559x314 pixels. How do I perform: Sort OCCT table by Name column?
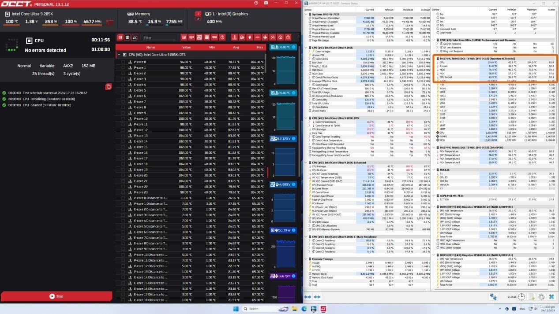[151, 47]
